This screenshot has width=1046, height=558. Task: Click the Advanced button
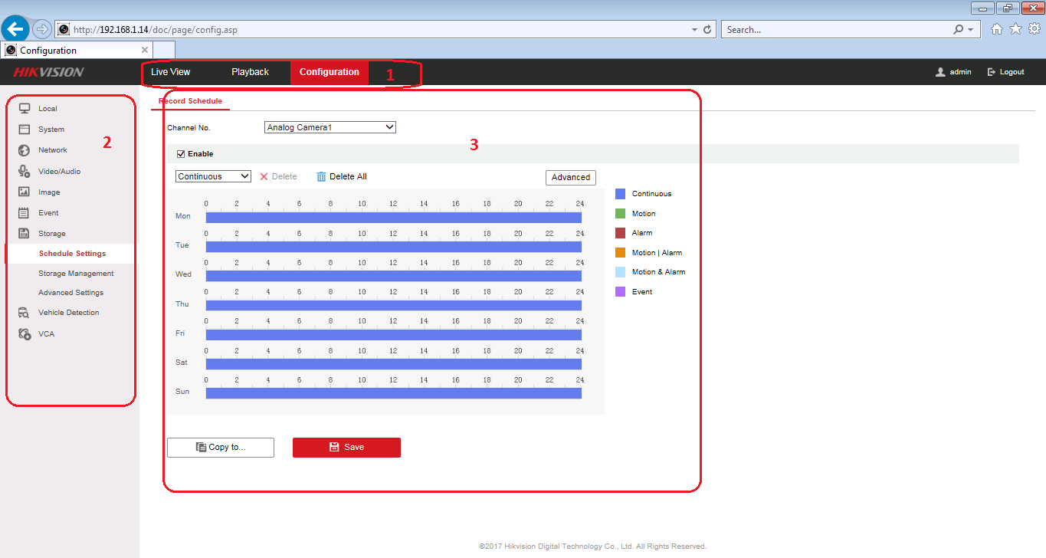[570, 177]
